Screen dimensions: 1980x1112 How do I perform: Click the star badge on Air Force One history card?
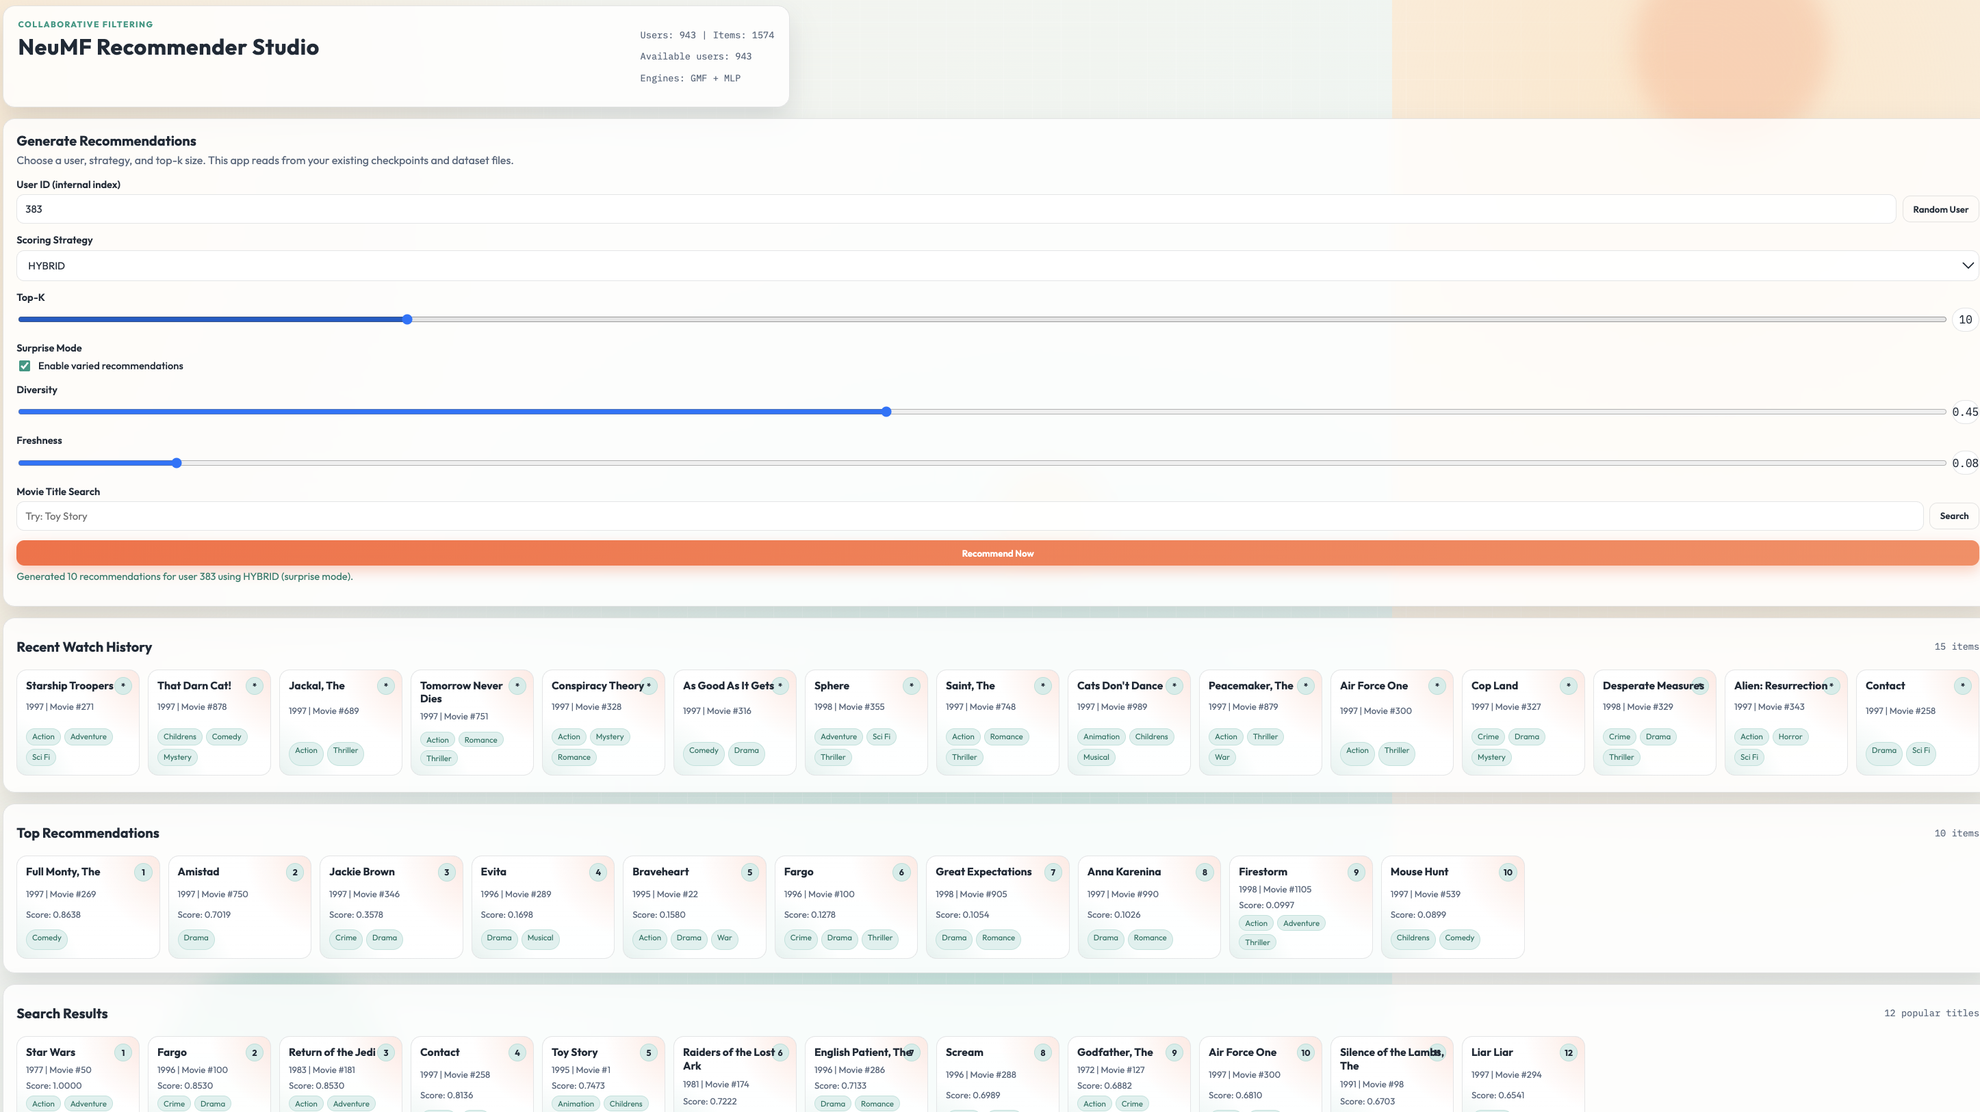coord(1437,686)
